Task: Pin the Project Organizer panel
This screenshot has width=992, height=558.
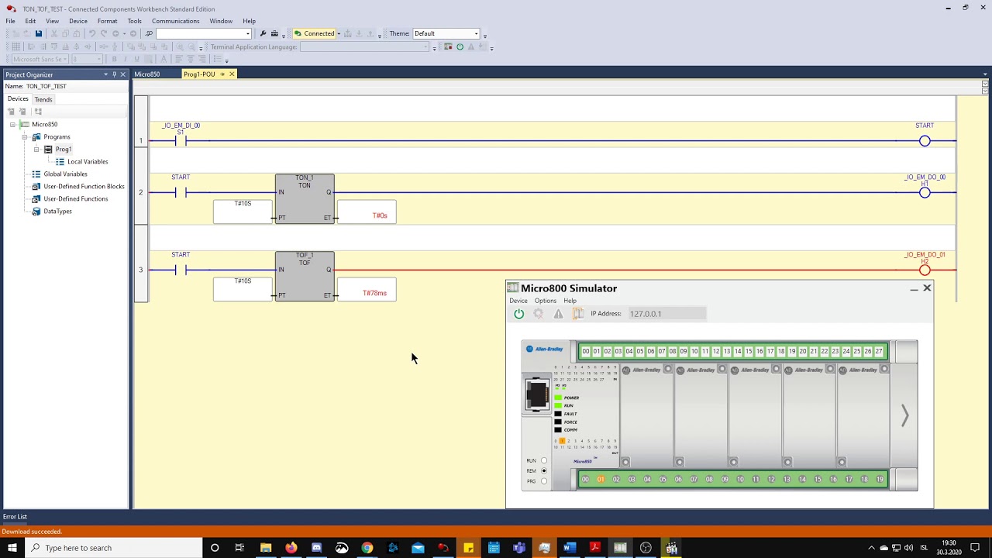Action: [x=114, y=74]
